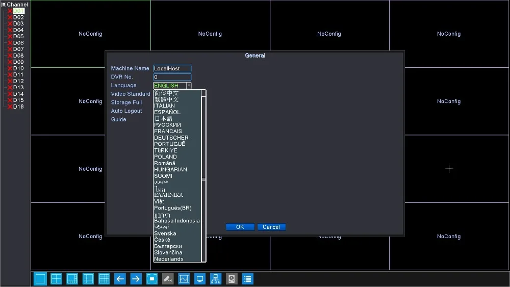Viewport: 510px width, 287px height.
Task: Select the four-view grid layout icon
Action: (56, 279)
